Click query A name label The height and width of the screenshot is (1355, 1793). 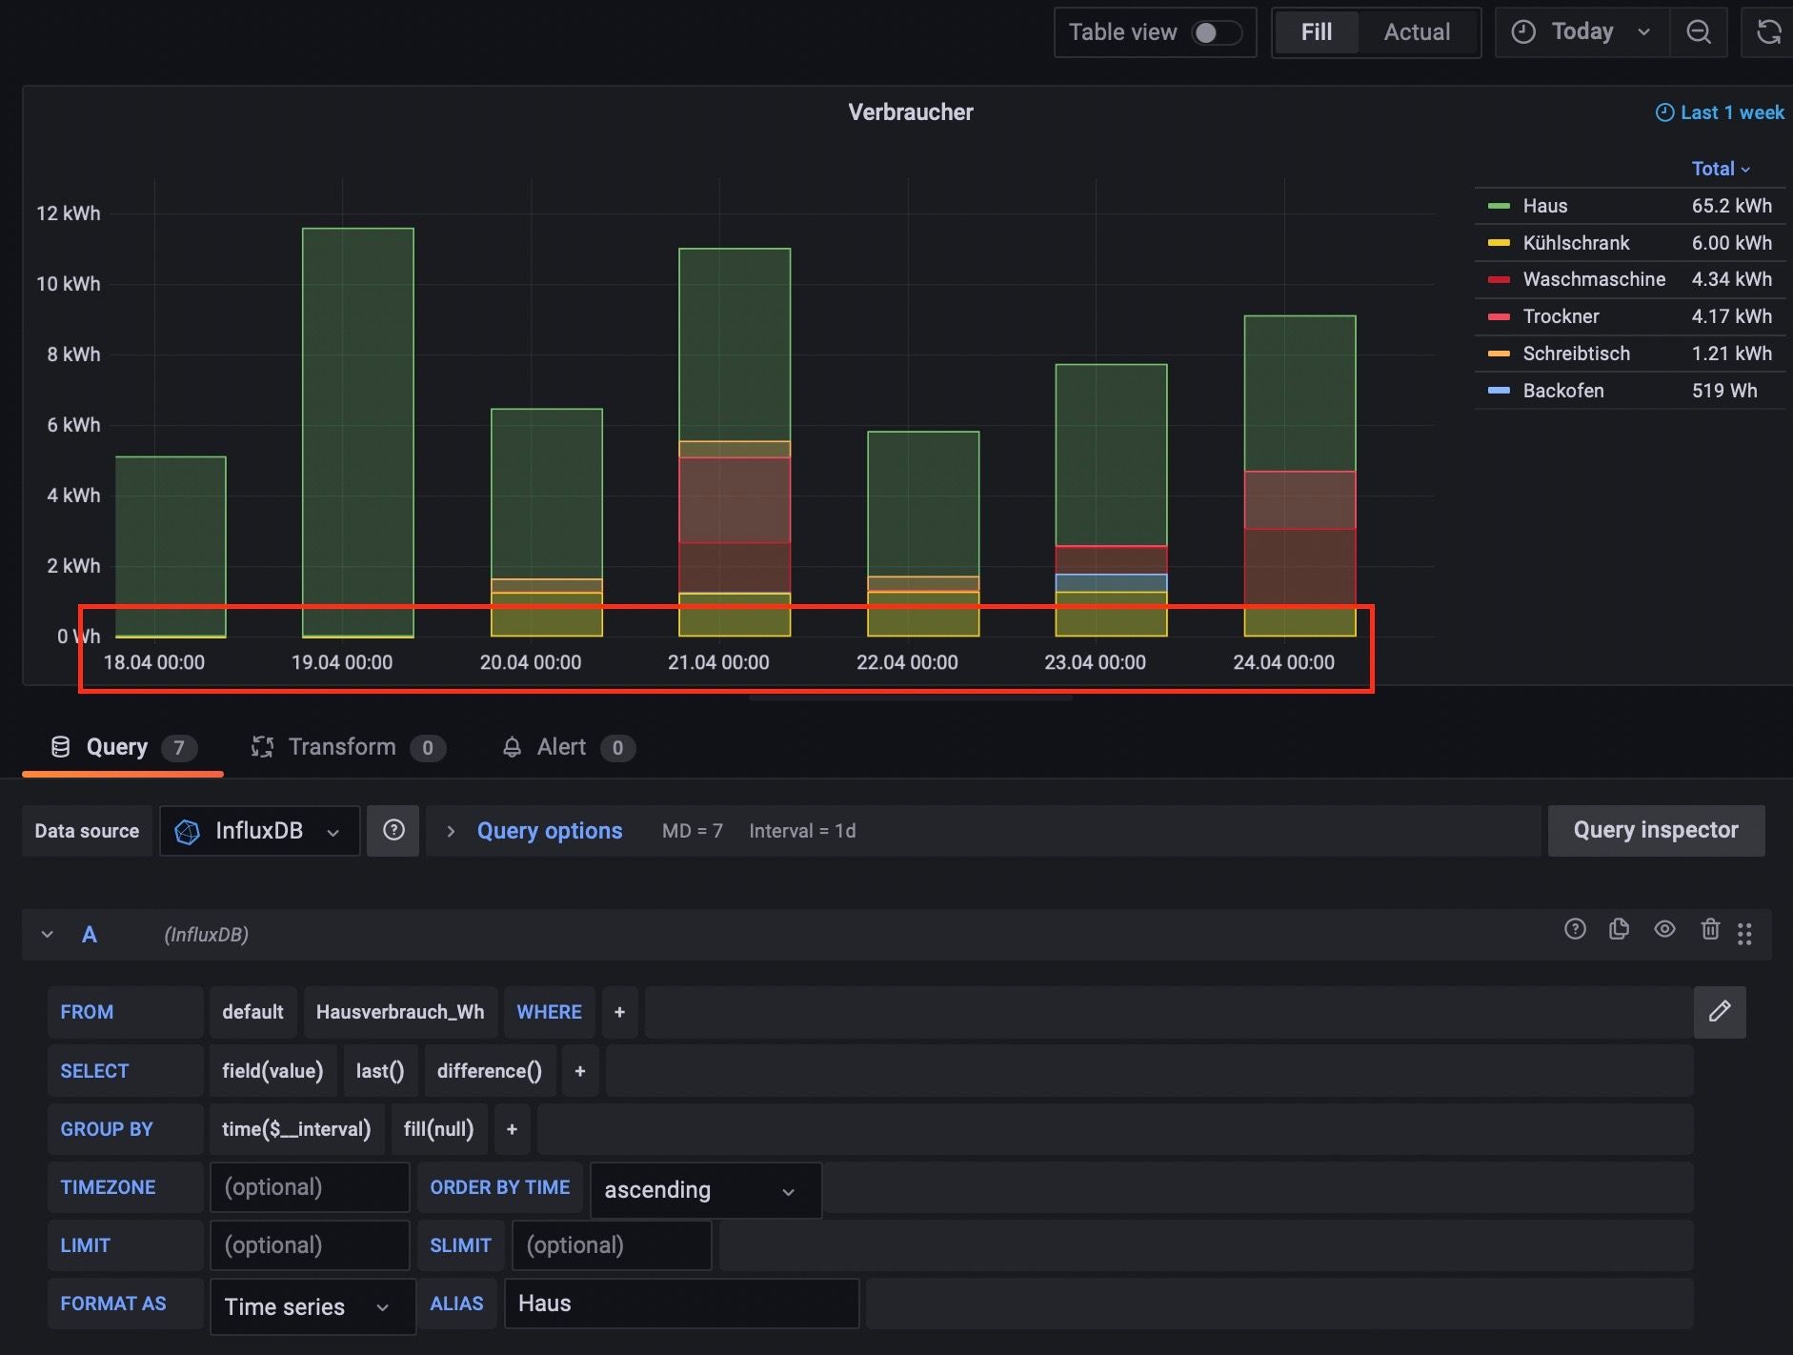coord(90,935)
